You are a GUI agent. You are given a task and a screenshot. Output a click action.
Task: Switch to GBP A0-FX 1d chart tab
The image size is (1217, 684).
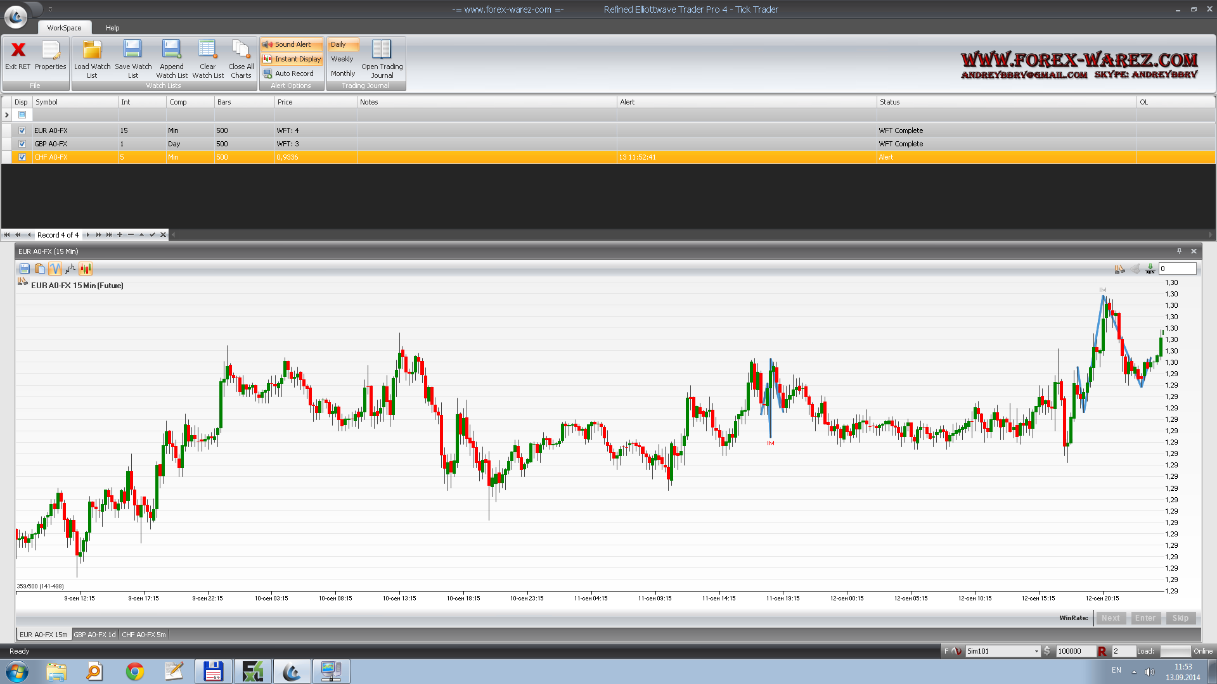click(94, 635)
